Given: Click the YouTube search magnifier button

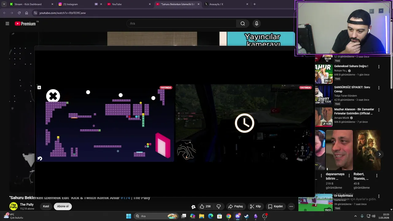Looking at the screenshot, I should click(x=243, y=23).
